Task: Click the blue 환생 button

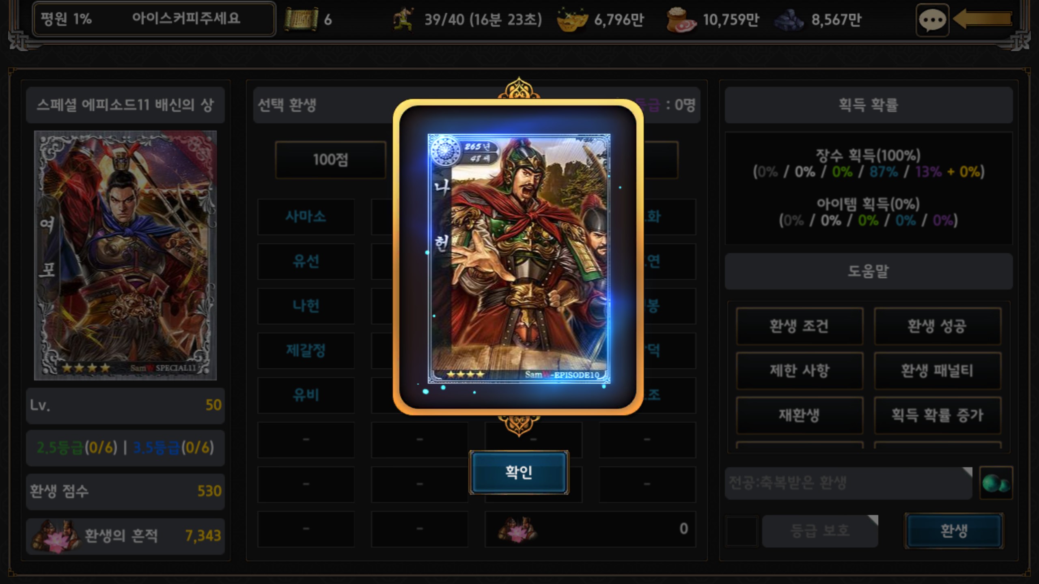Action: [954, 531]
